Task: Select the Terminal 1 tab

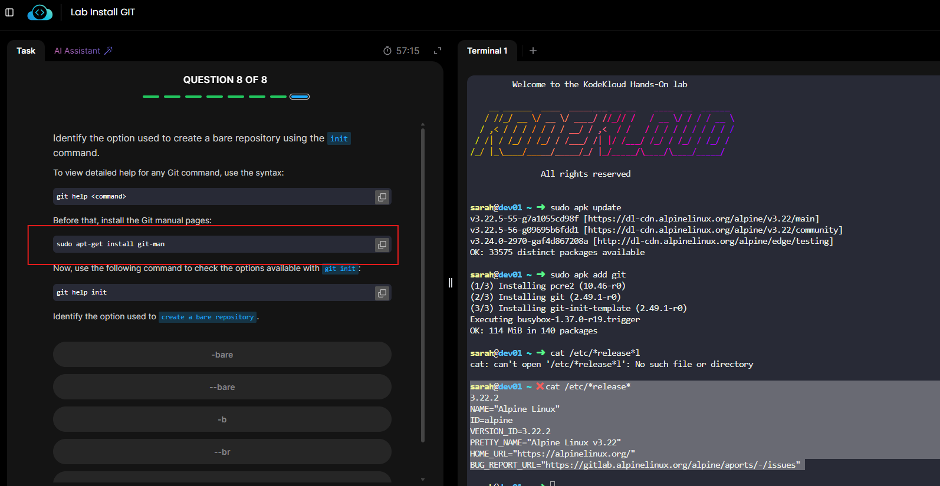Action: click(487, 51)
